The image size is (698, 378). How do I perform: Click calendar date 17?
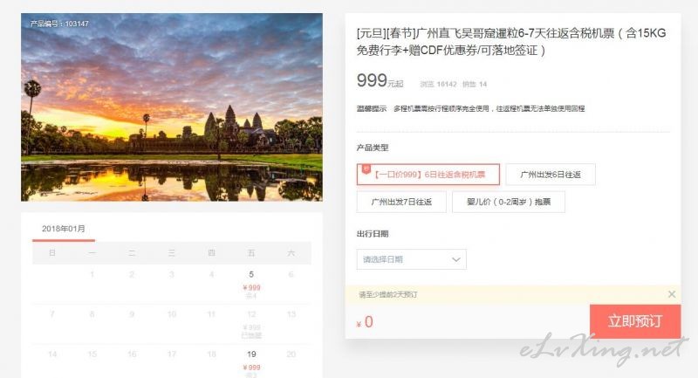171,354
